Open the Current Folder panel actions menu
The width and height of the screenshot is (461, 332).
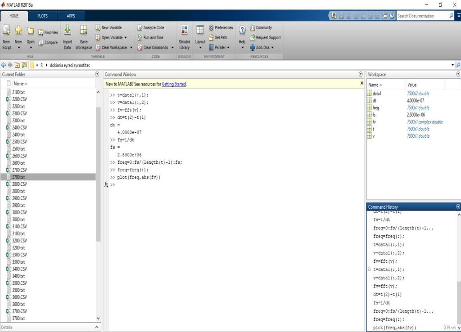97,74
